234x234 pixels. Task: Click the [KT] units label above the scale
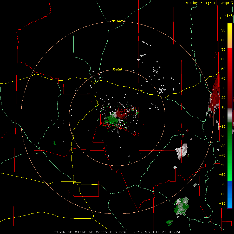[222, 18]
